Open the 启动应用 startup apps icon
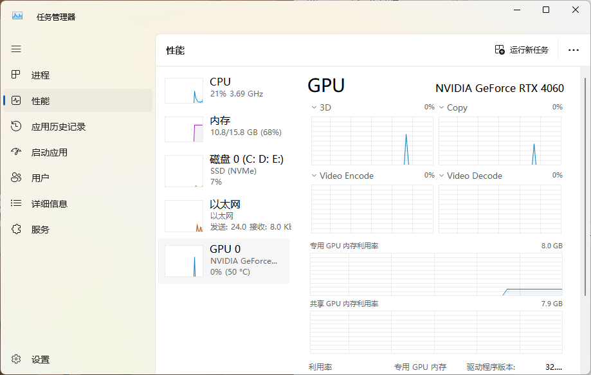591x375 pixels. (16, 152)
